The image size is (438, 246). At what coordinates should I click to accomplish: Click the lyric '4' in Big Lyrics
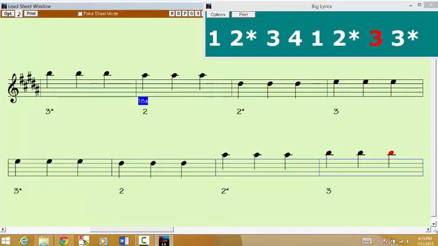pos(295,38)
